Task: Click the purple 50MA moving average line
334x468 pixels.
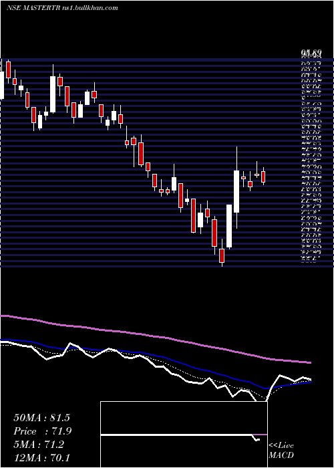Action: [x=155, y=336]
